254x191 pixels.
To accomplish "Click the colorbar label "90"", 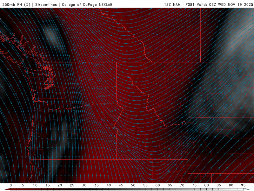I will [x=231, y=185].
